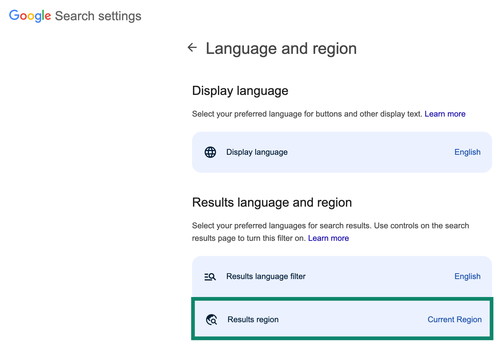The width and height of the screenshot is (503, 354).
Task: Change the Results language filter value English
Action: (x=468, y=276)
